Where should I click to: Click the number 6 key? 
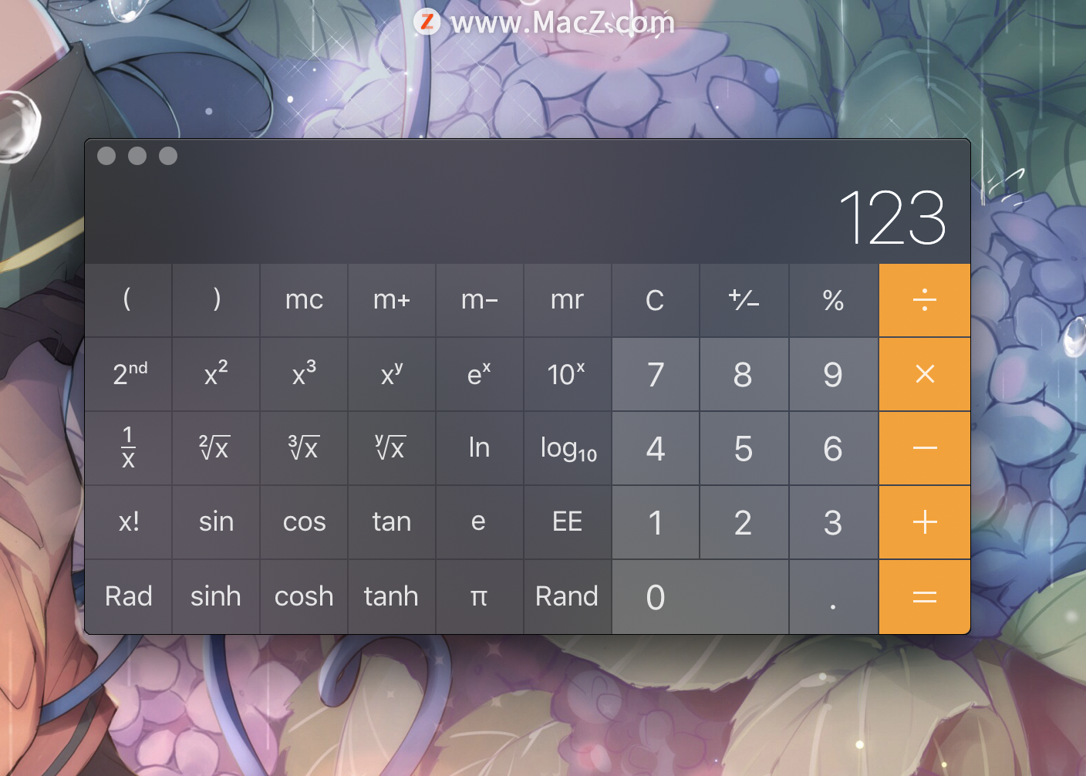[833, 448]
